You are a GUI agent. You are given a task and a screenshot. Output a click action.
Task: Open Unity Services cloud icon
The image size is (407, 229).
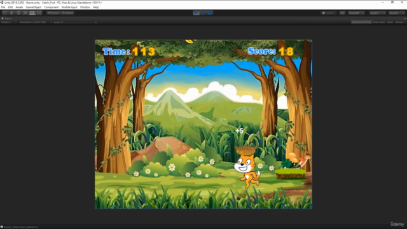[342, 13]
